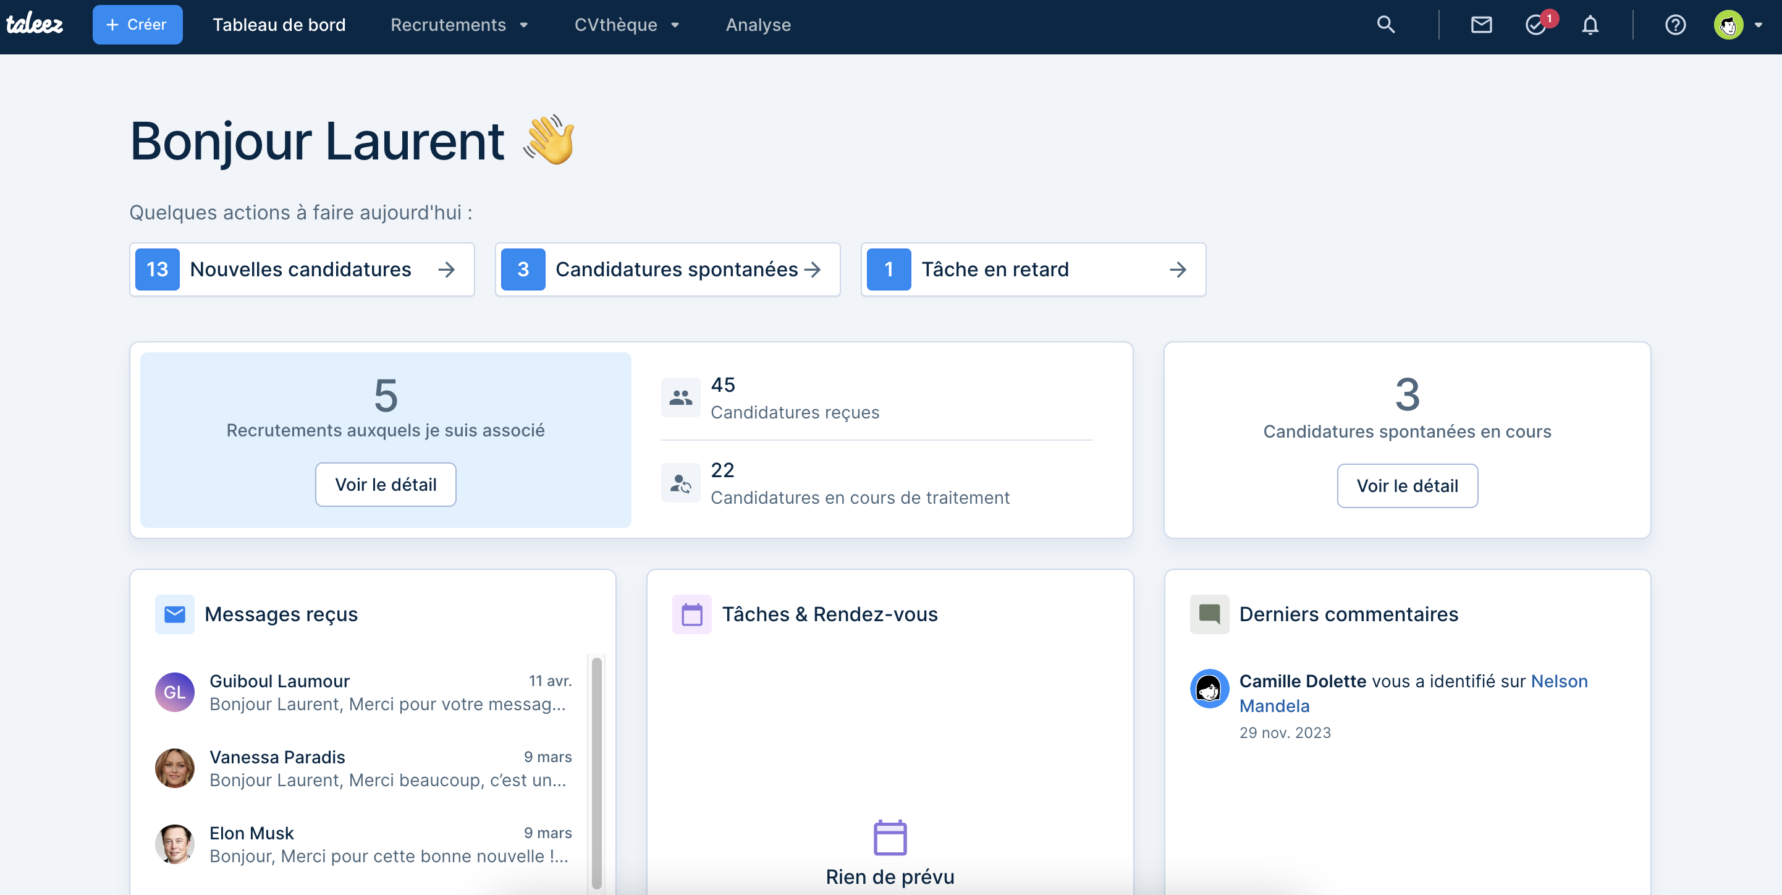Viewport: 1782px width, 895px height.
Task: Click the Messages reçus envelope icon
Action: [174, 614]
